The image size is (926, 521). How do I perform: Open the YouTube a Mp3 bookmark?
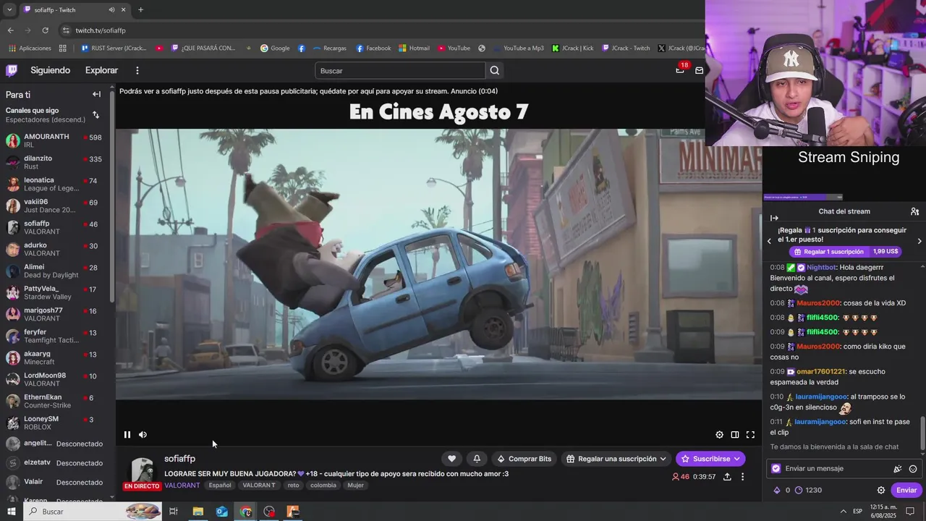tap(518, 48)
